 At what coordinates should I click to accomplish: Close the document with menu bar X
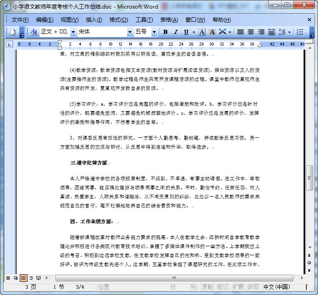click(x=309, y=20)
